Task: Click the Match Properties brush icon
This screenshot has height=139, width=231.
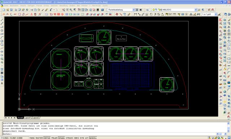Action: pos(46,10)
